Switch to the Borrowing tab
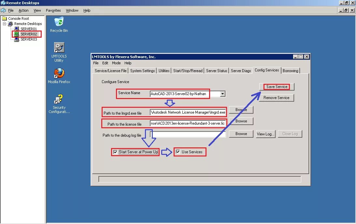Screen dimensions: 356x224 (291, 71)
